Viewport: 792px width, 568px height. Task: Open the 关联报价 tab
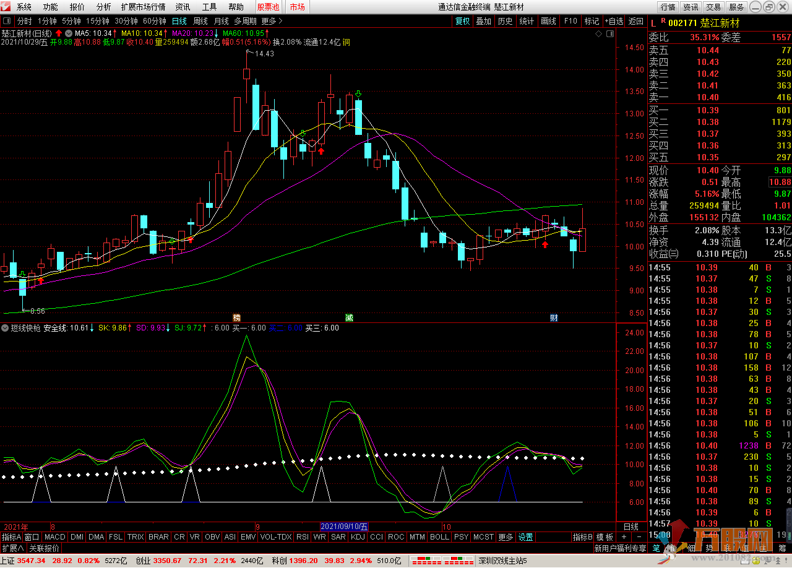pyautogui.click(x=45, y=548)
